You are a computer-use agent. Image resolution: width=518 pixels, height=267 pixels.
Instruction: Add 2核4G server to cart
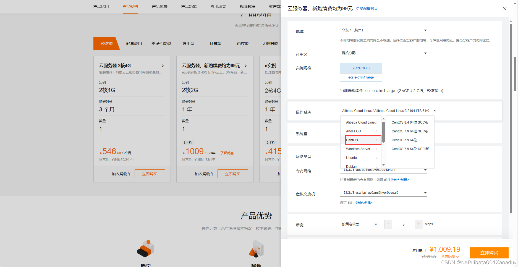(x=121, y=174)
